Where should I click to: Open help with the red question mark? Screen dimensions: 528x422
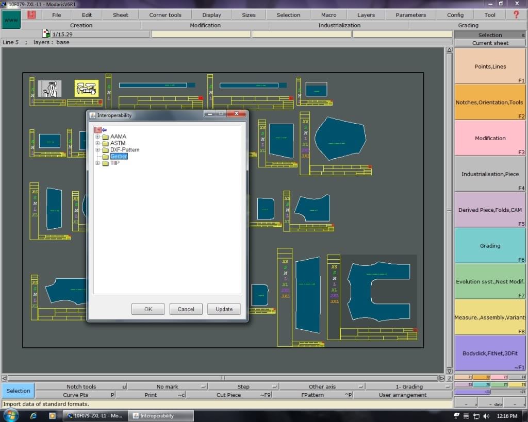516,15
